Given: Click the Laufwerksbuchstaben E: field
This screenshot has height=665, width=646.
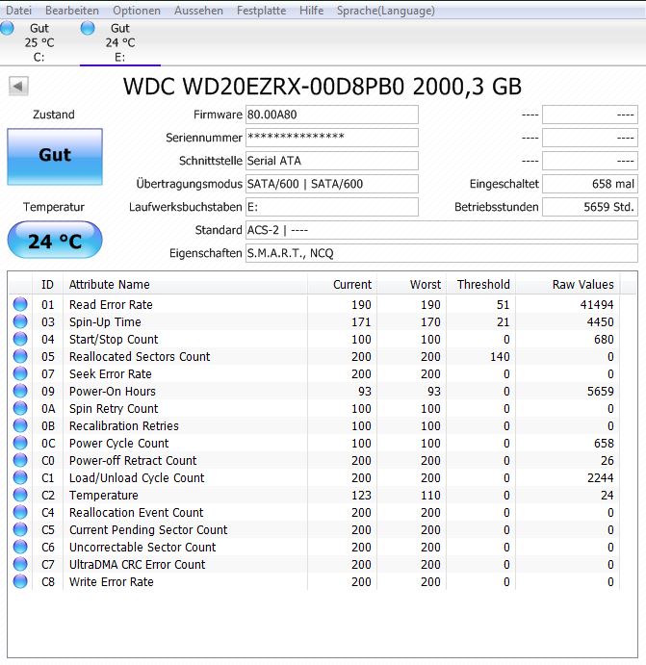Looking at the screenshot, I should (332, 207).
